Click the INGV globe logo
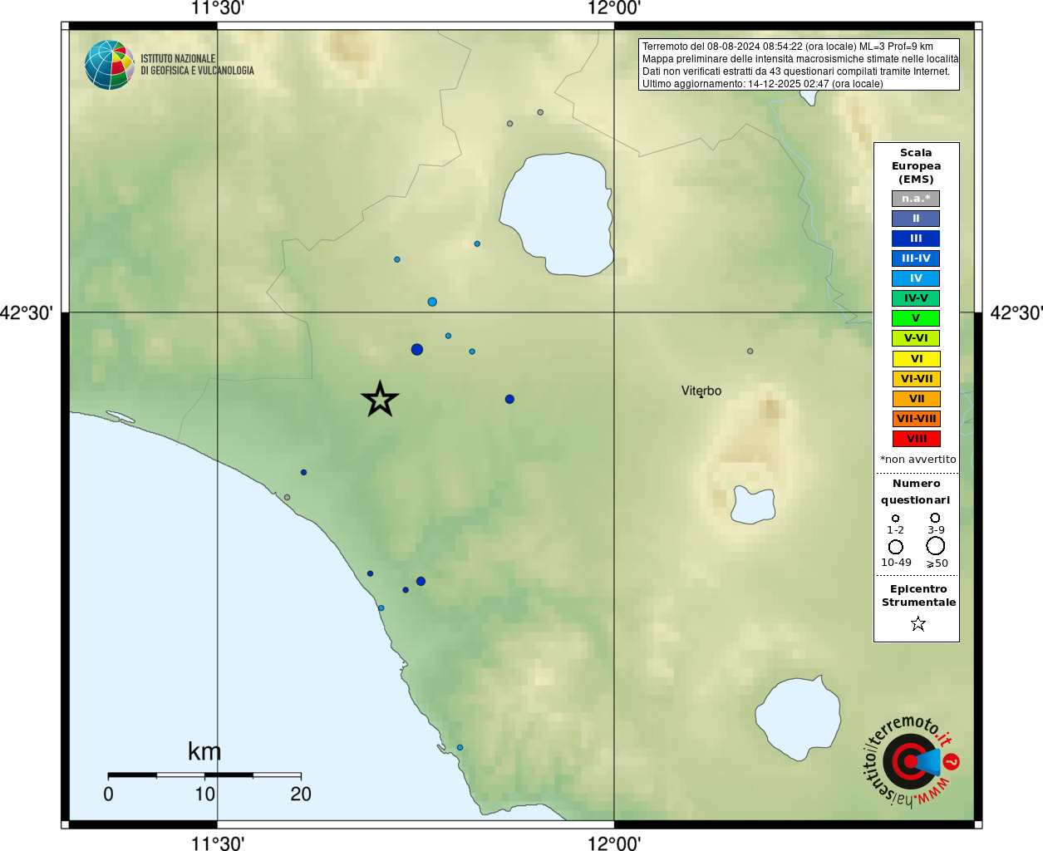Viewport: 1043px width, 851px height. [x=110, y=65]
